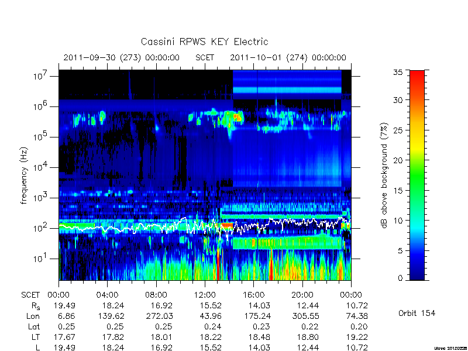Click the colorbar value 20
Screen dimensions: 468x351
(x=398, y=160)
